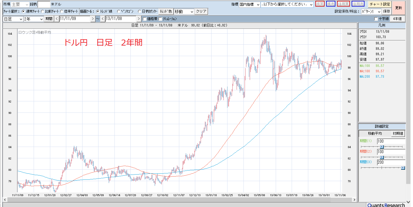The width and height of the screenshot is (413, 207).
Task: Select the ペンタゴン drawing tool
Action: [x=118, y=12]
